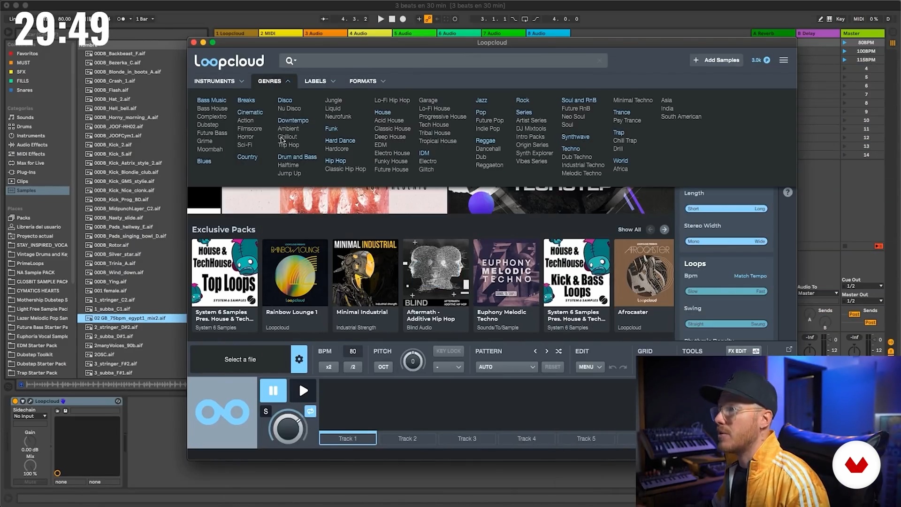Toggle the Loopcloud device power button
The image size is (901, 507).
15,401
